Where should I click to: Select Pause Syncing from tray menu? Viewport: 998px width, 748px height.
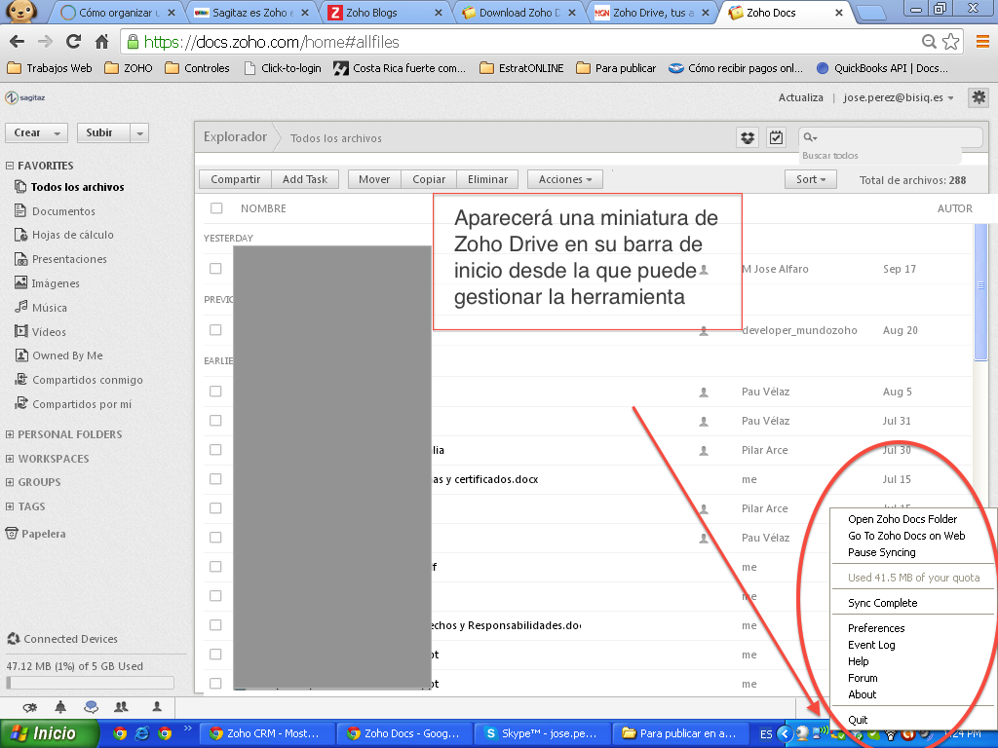(x=881, y=552)
